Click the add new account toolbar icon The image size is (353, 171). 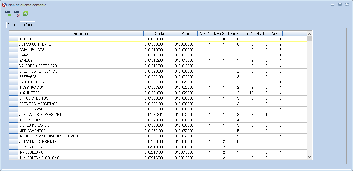pyautogui.click(x=8, y=14)
